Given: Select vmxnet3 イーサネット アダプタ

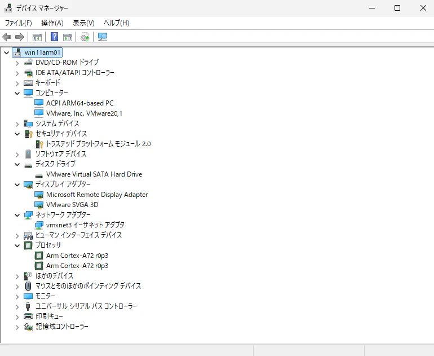Looking at the screenshot, I should 85,225.
